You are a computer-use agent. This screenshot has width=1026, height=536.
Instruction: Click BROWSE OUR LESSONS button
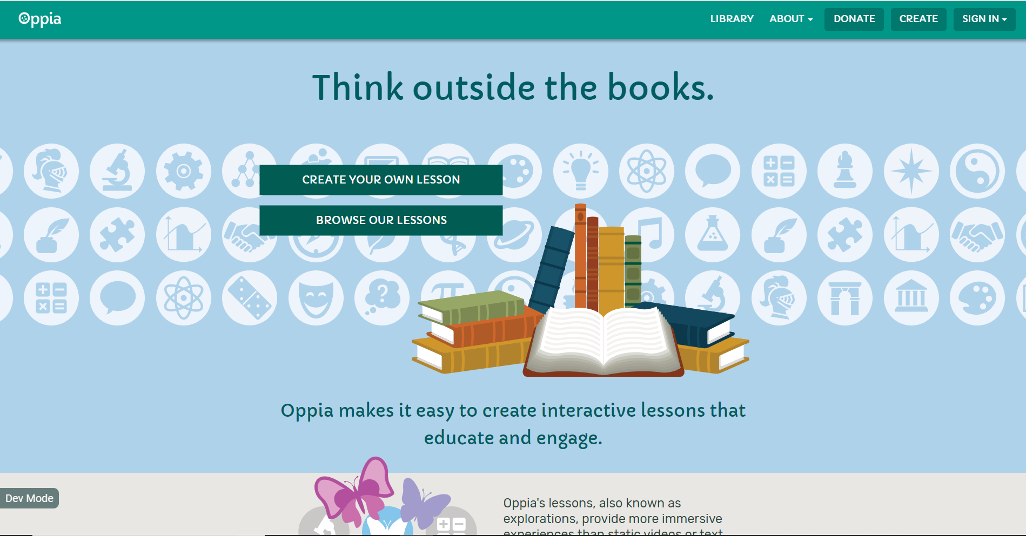[381, 220]
